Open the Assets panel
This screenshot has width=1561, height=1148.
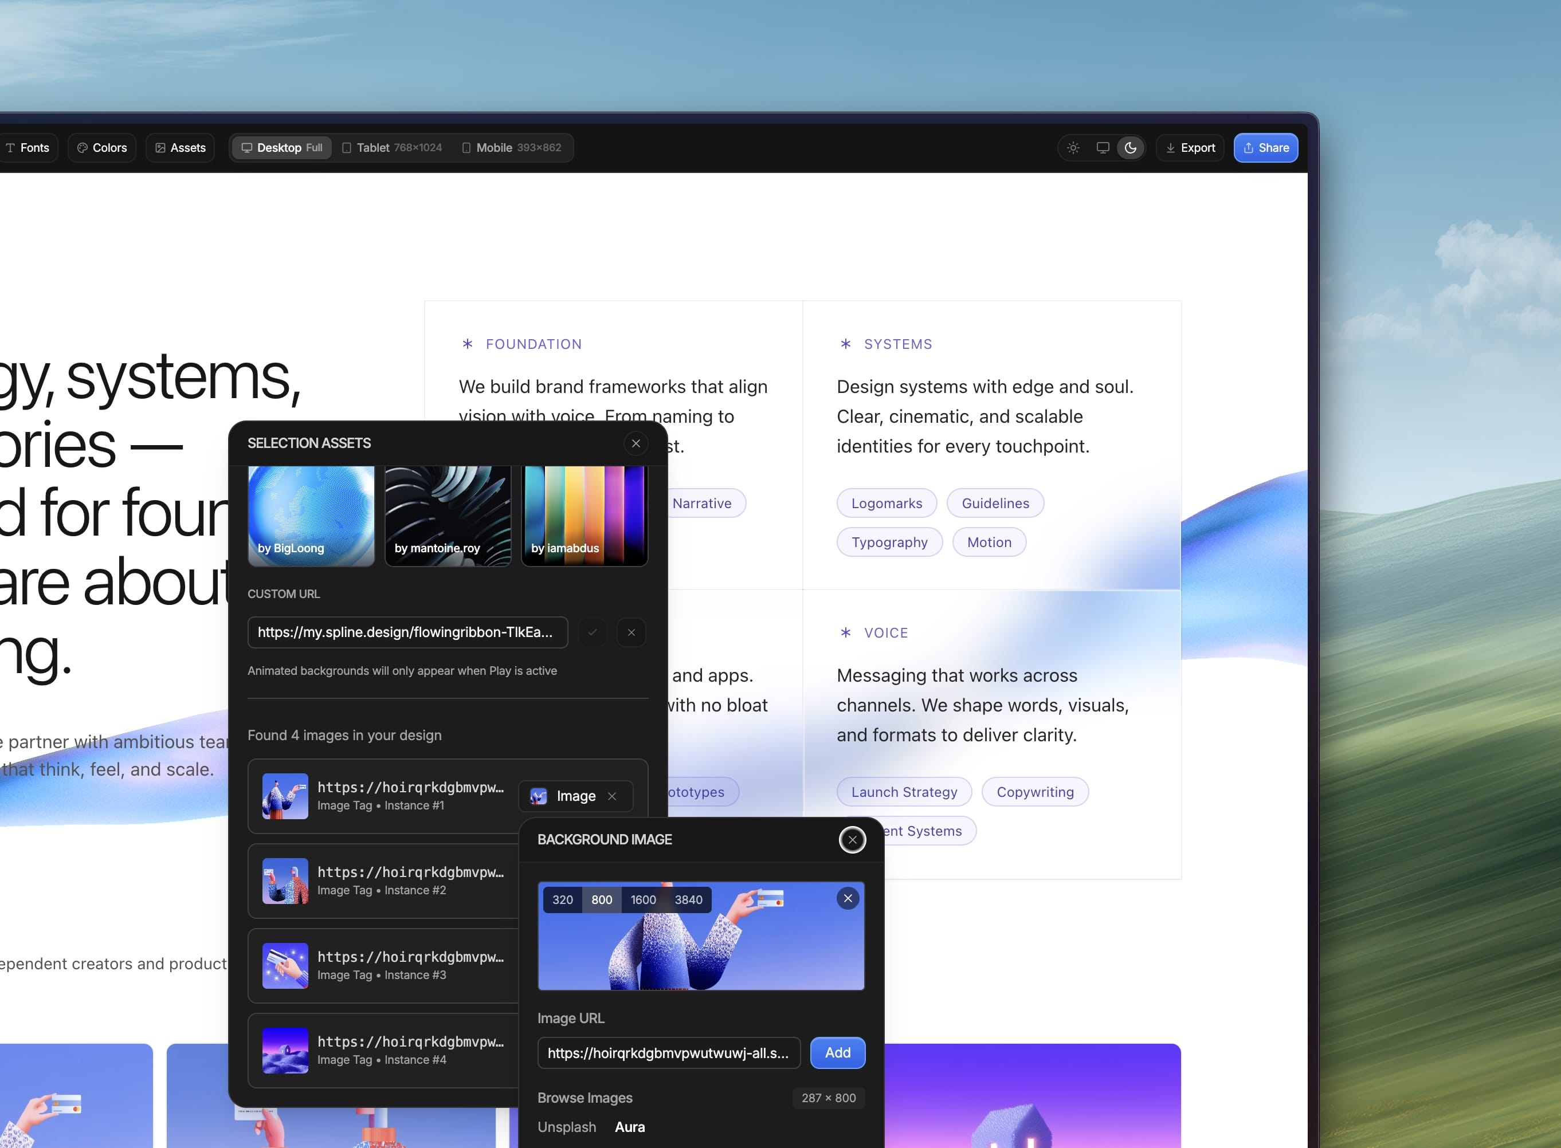pyautogui.click(x=181, y=148)
